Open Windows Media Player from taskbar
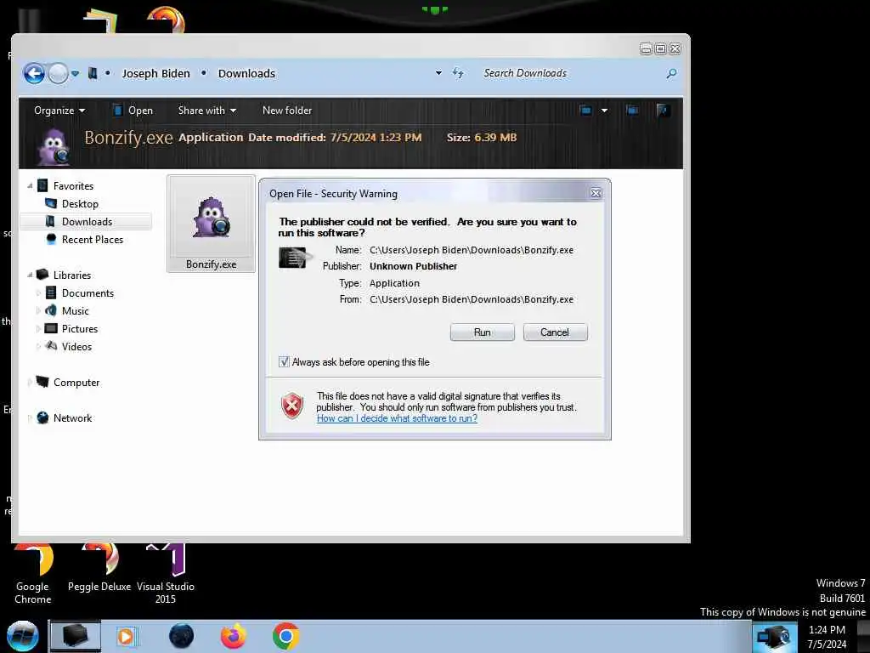 click(x=126, y=636)
